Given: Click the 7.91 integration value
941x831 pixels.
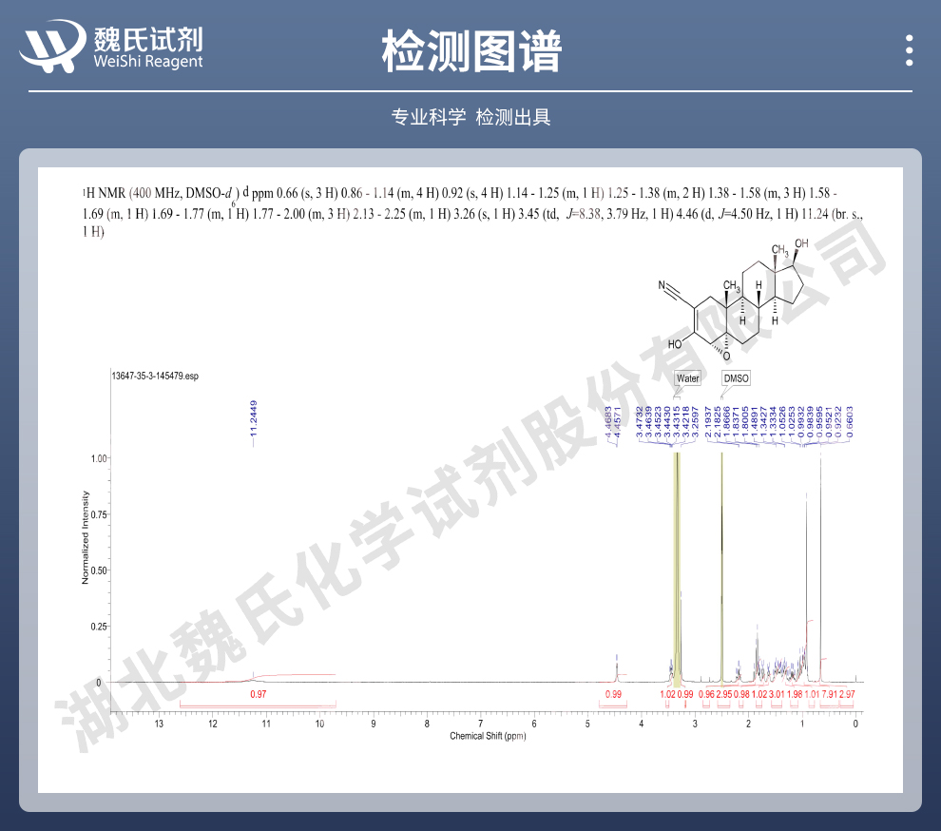Looking at the screenshot, I should point(829,694).
